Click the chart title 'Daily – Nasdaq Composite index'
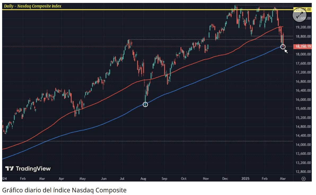The width and height of the screenshot is (316, 195). (32, 6)
